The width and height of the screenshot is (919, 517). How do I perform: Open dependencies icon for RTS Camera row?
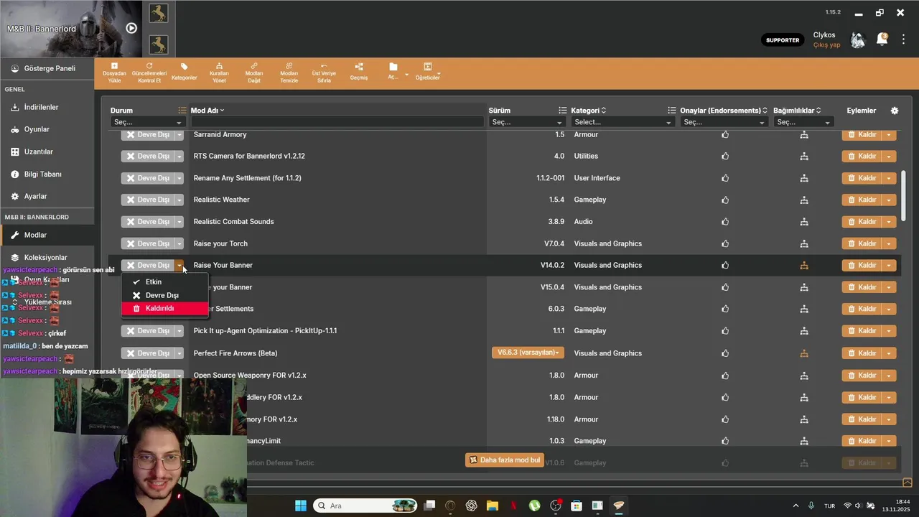(804, 156)
